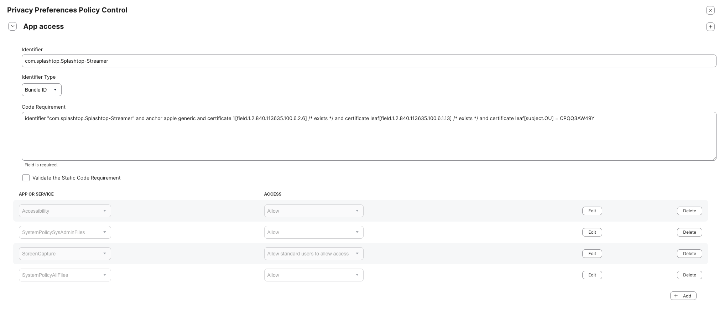This screenshot has height=311, width=719.
Task: Edit the Accessibility row
Action: pyautogui.click(x=592, y=211)
